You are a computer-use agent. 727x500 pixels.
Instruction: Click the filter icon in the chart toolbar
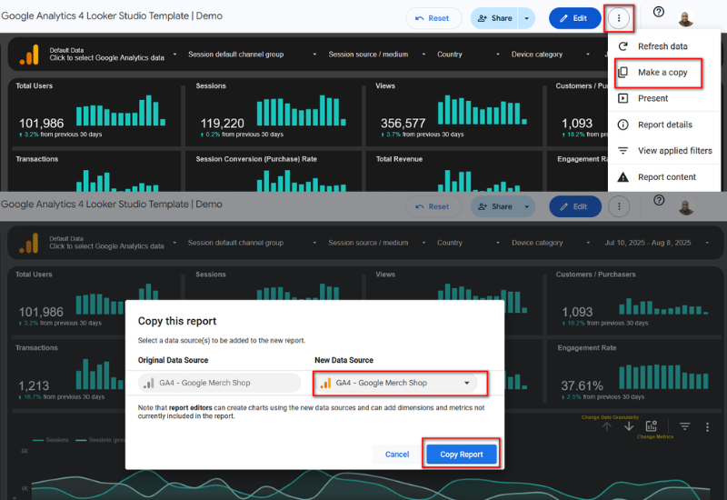click(685, 426)
